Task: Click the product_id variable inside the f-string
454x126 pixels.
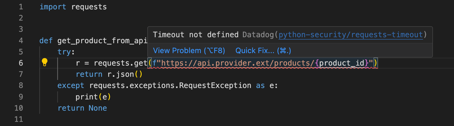Action: pyautogui.click(x=342, y=63)
